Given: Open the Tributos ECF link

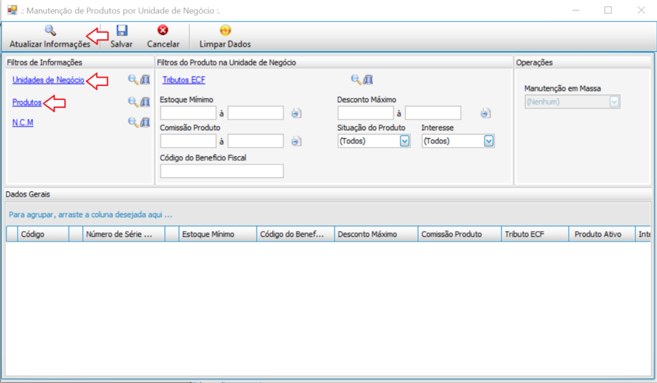Looking at the screenshot, I should [184, 80].
